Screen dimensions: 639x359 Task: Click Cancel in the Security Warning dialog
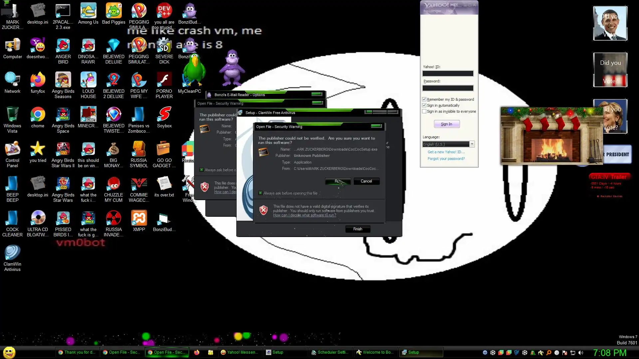tap(366, 181)
